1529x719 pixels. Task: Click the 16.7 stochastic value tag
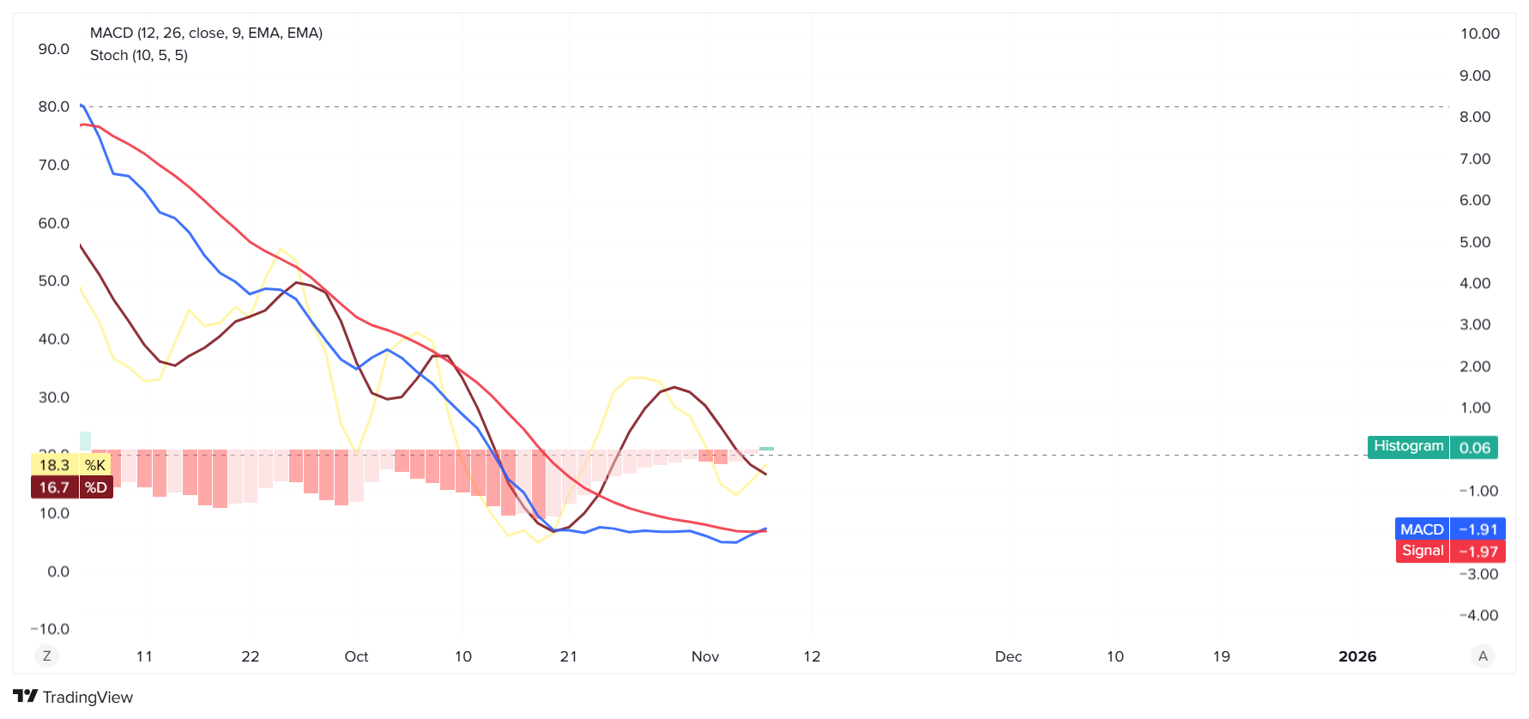54,487
